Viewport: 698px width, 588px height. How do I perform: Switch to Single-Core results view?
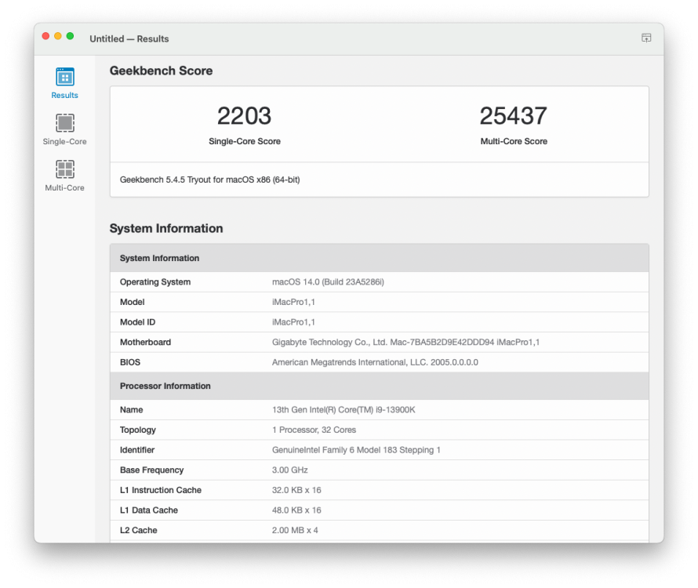point(64,129)
